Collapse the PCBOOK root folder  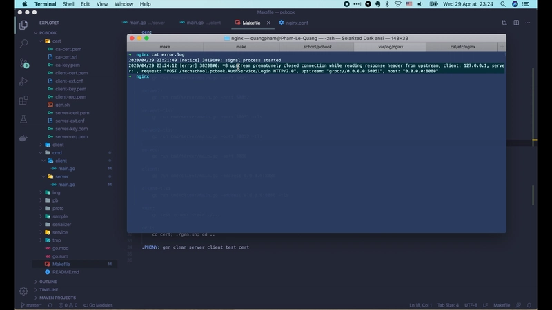pos(36,32)
